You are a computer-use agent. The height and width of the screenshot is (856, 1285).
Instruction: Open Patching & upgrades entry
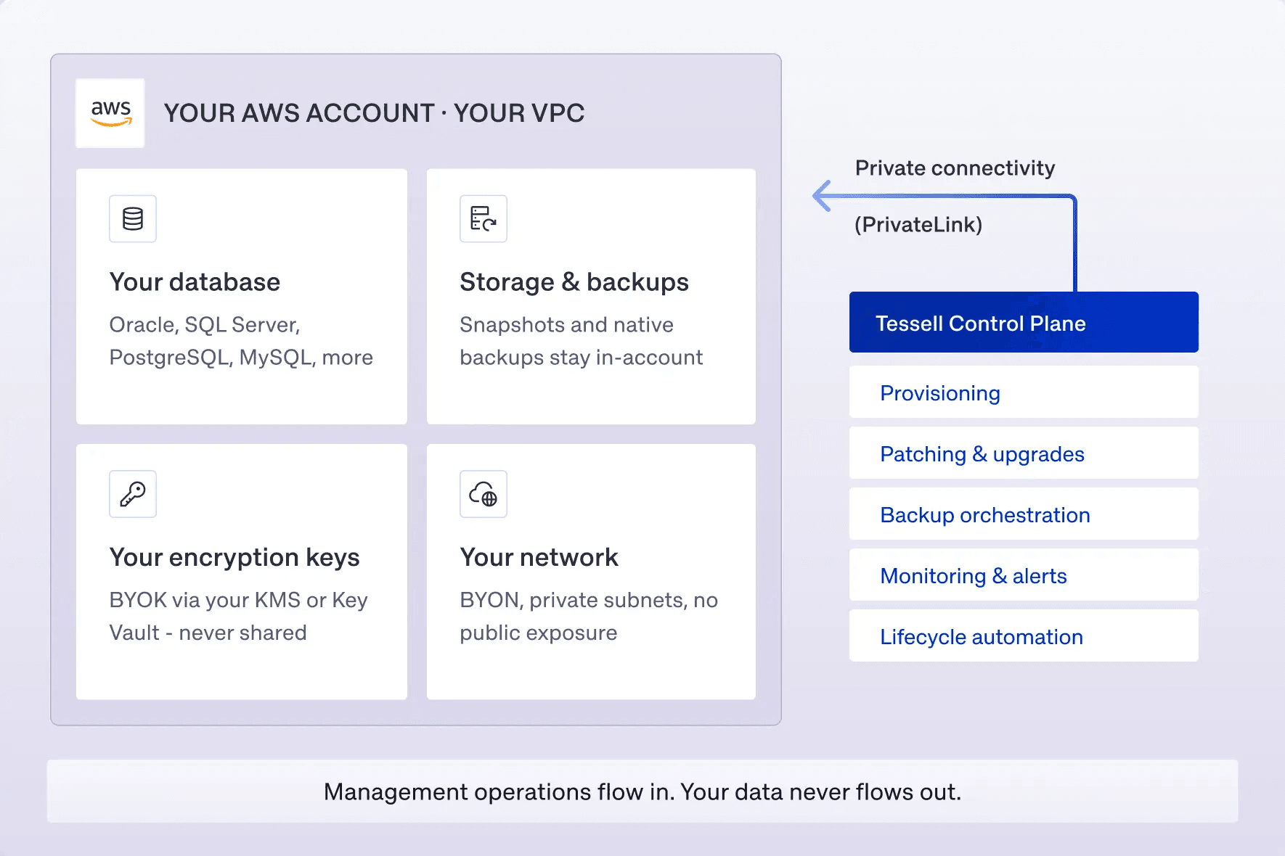coord(1024,453)
